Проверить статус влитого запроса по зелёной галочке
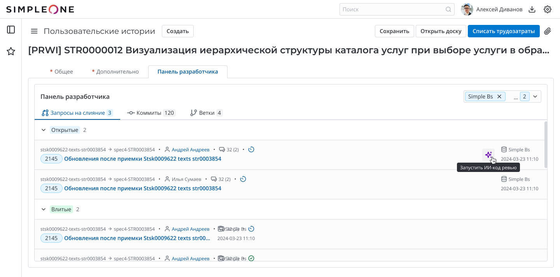Image resolution: width=560 pixels, height=277 pixels. pyautogui.click(x=252, y=258)
